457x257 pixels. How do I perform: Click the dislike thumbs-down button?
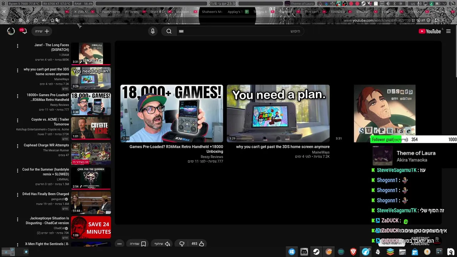[x=182, y=244]
